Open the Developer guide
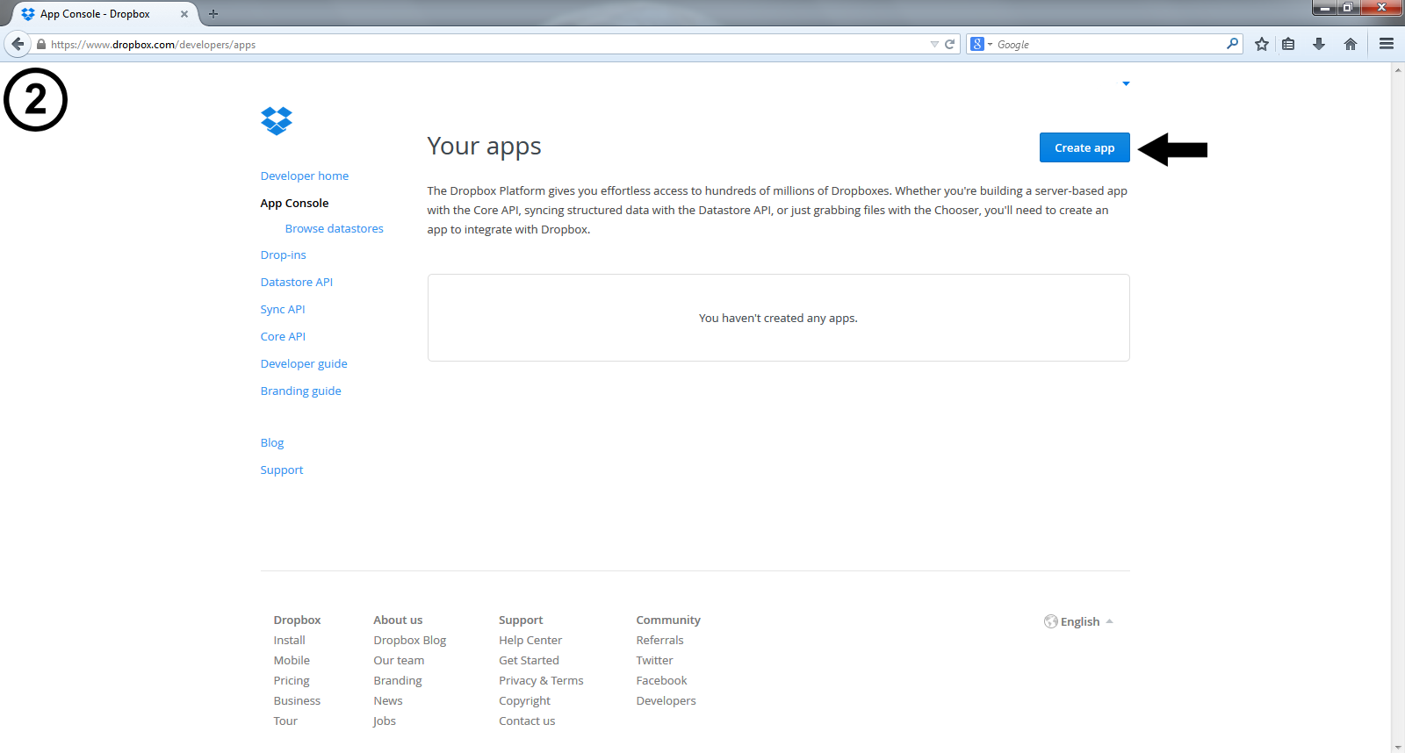 click(304, 363)
